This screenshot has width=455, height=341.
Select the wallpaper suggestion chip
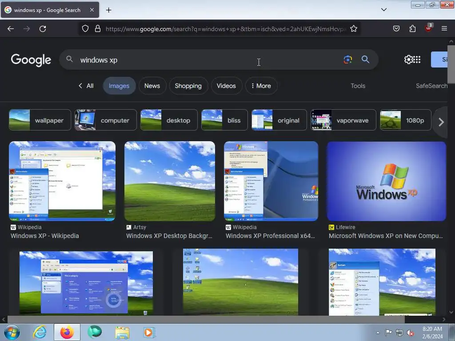(40, 120)
